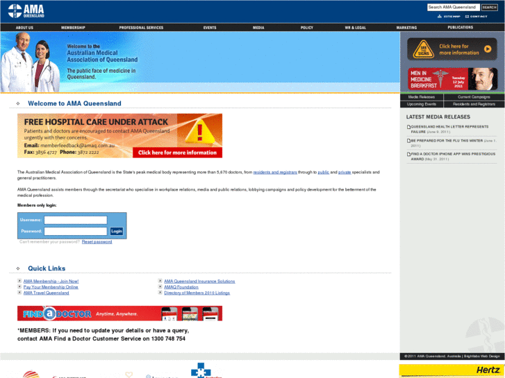
Task: Open Media menu
Action: coord(258,28)
